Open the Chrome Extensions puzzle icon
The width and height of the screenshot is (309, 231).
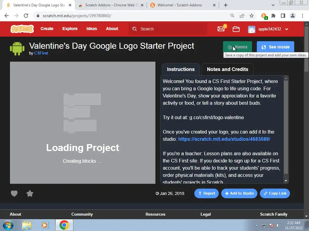coord(273,16)
